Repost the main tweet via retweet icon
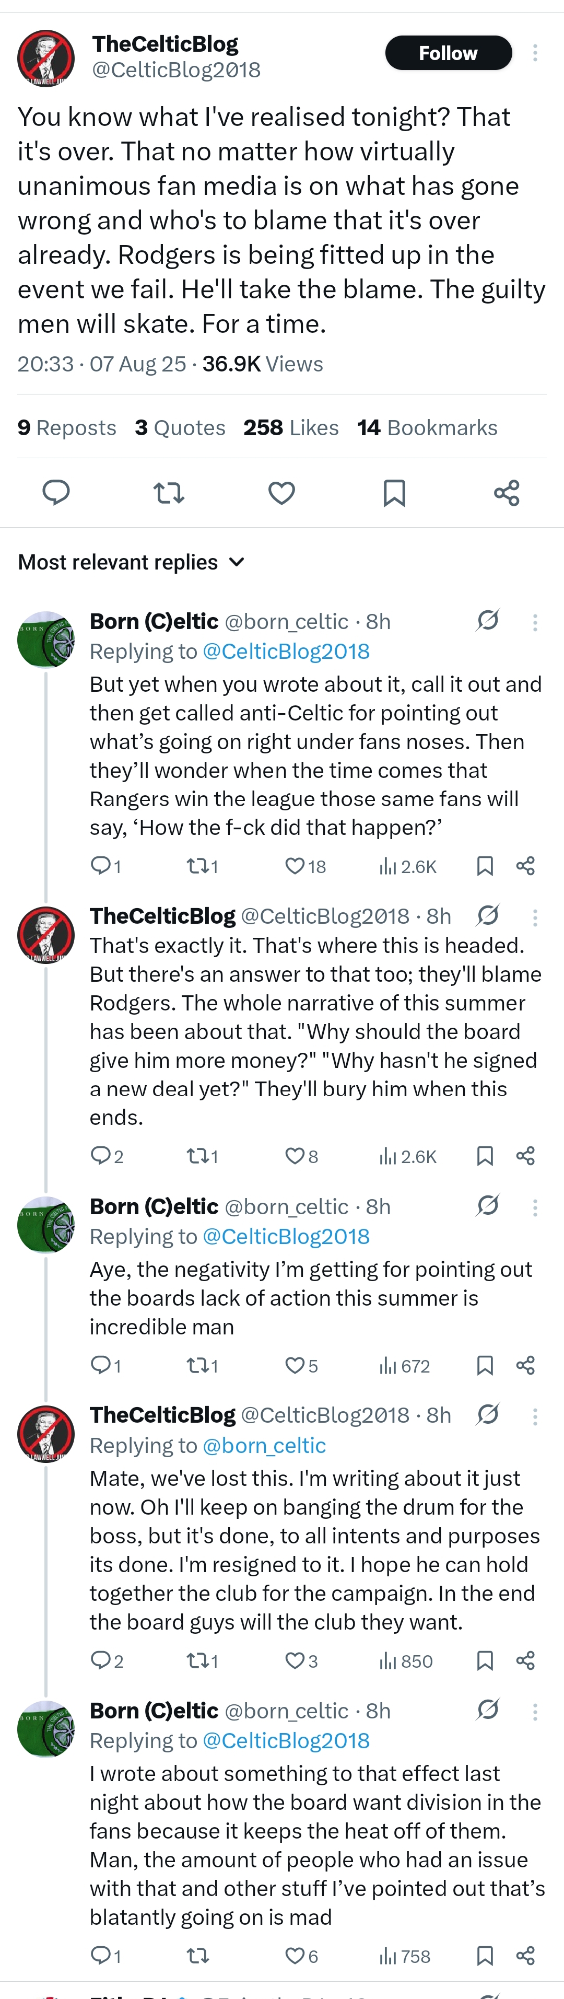 168,492
